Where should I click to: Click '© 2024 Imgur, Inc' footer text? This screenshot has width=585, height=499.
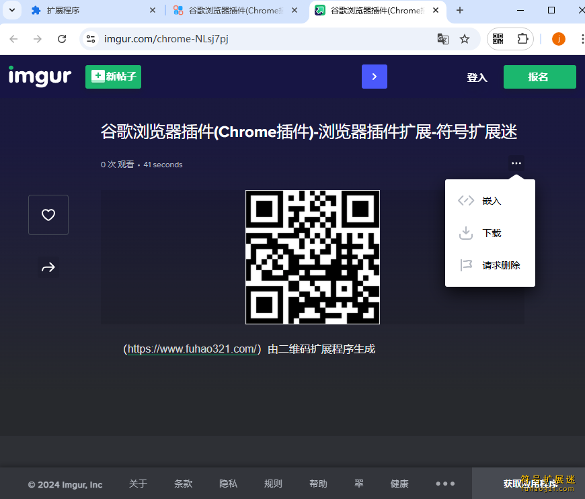[x=65, y=484]
